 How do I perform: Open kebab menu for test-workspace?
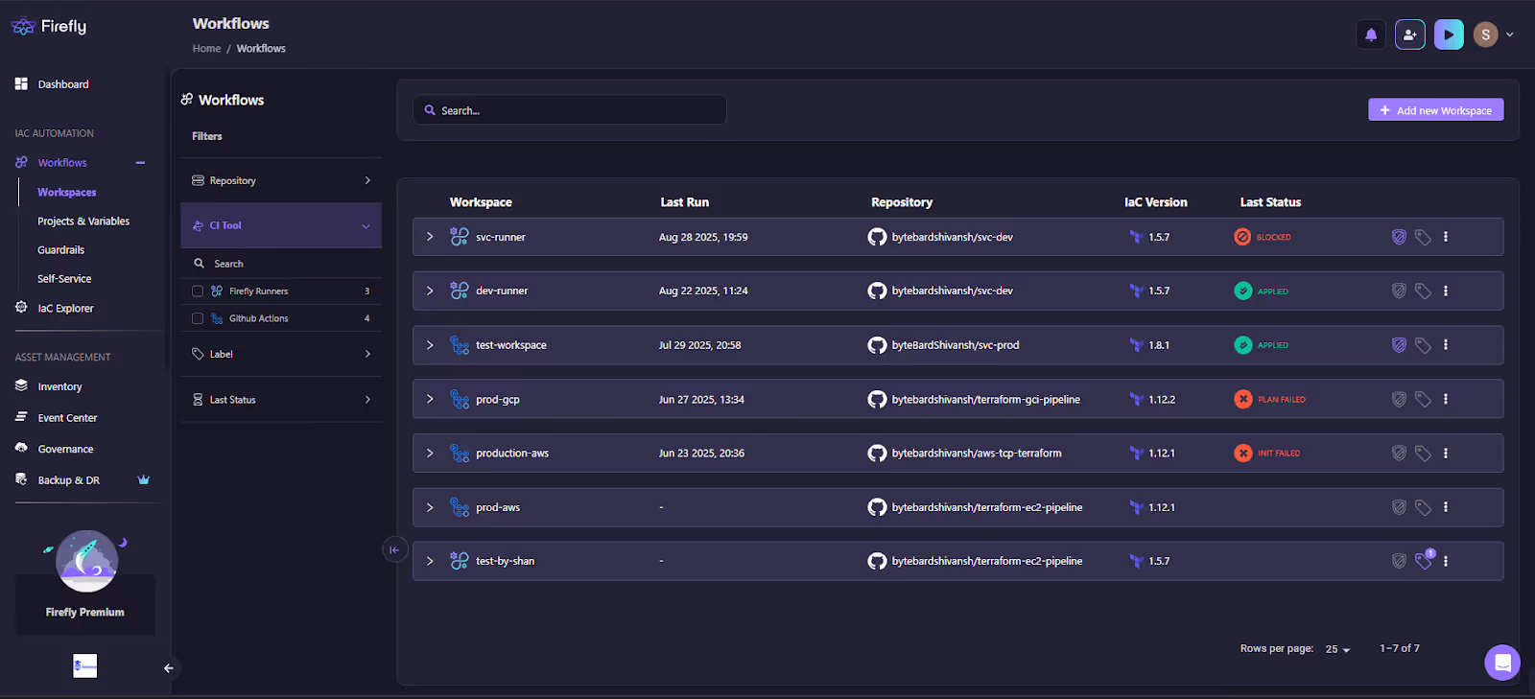coord(1446,345)
